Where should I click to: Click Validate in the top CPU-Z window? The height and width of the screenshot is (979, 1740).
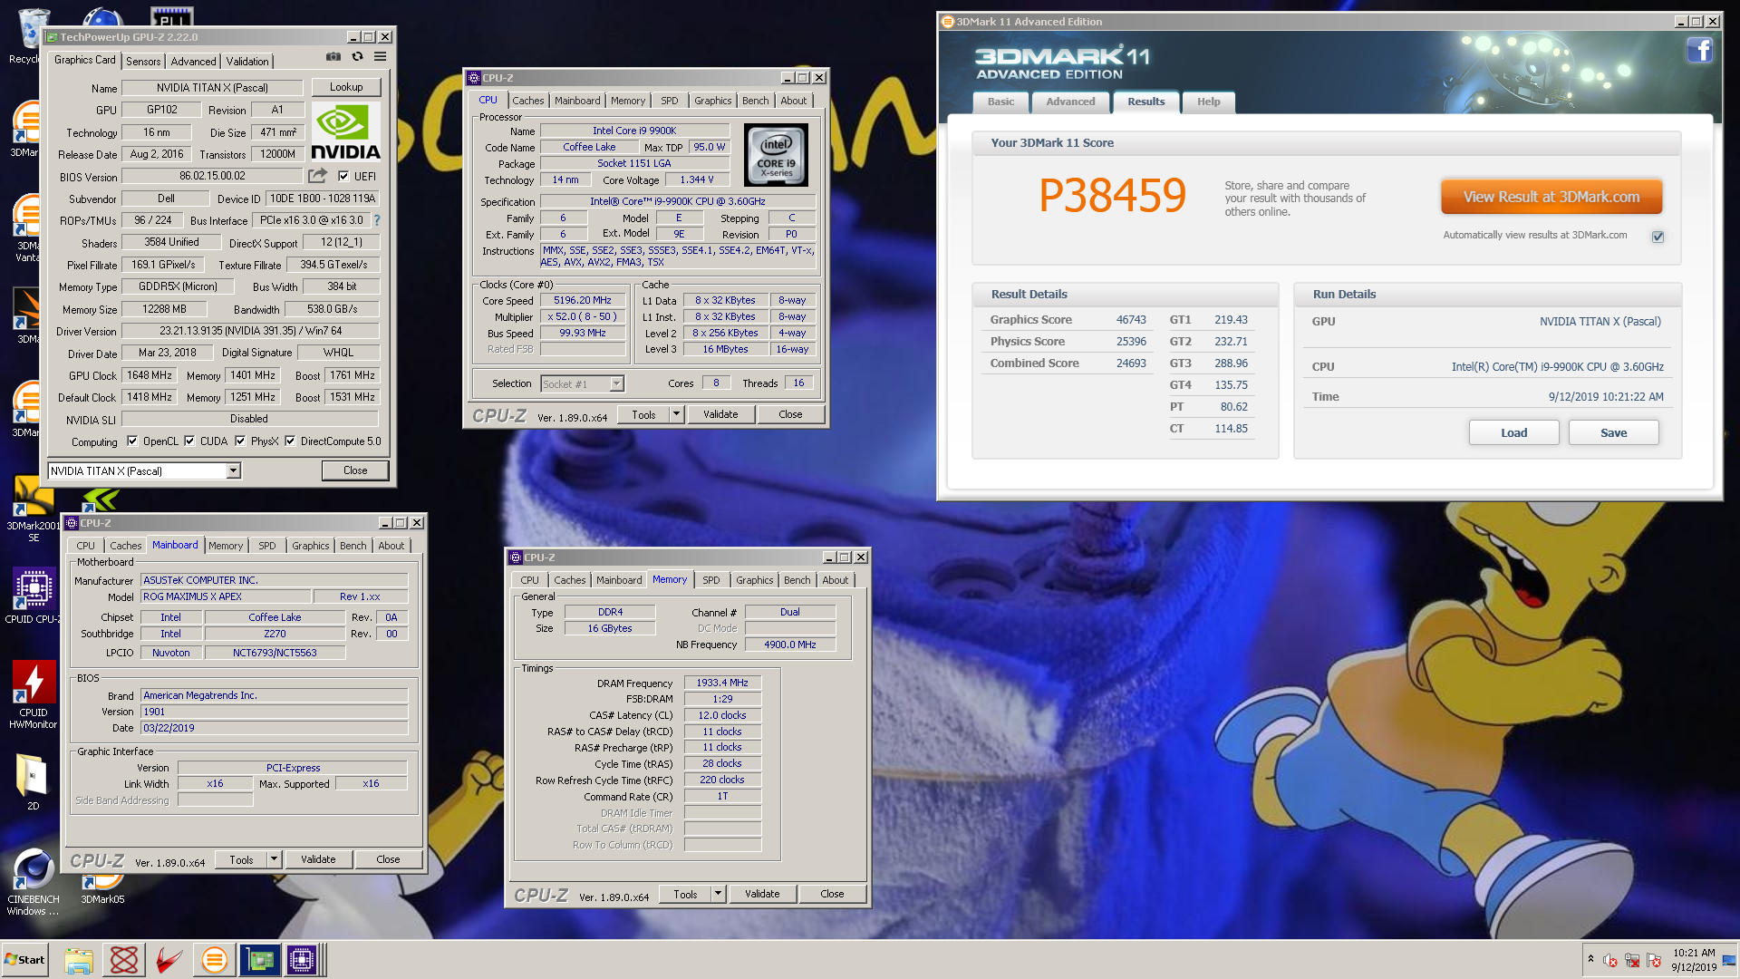coord(720,414)
